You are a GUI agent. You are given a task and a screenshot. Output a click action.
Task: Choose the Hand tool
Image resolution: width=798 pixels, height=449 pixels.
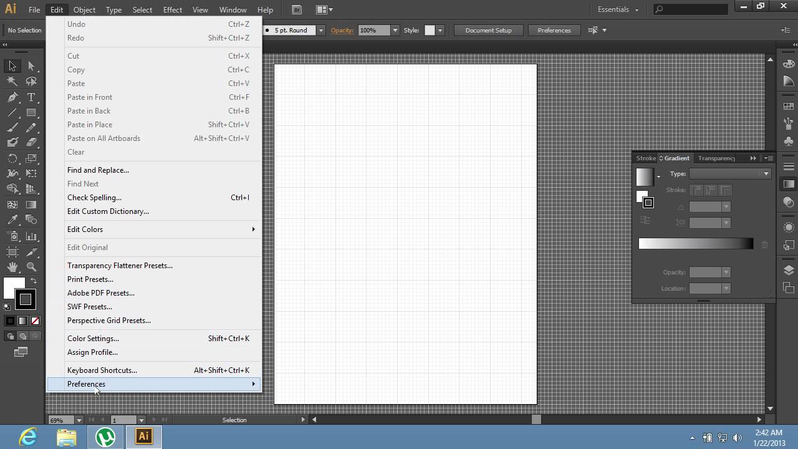pos(12,267)
